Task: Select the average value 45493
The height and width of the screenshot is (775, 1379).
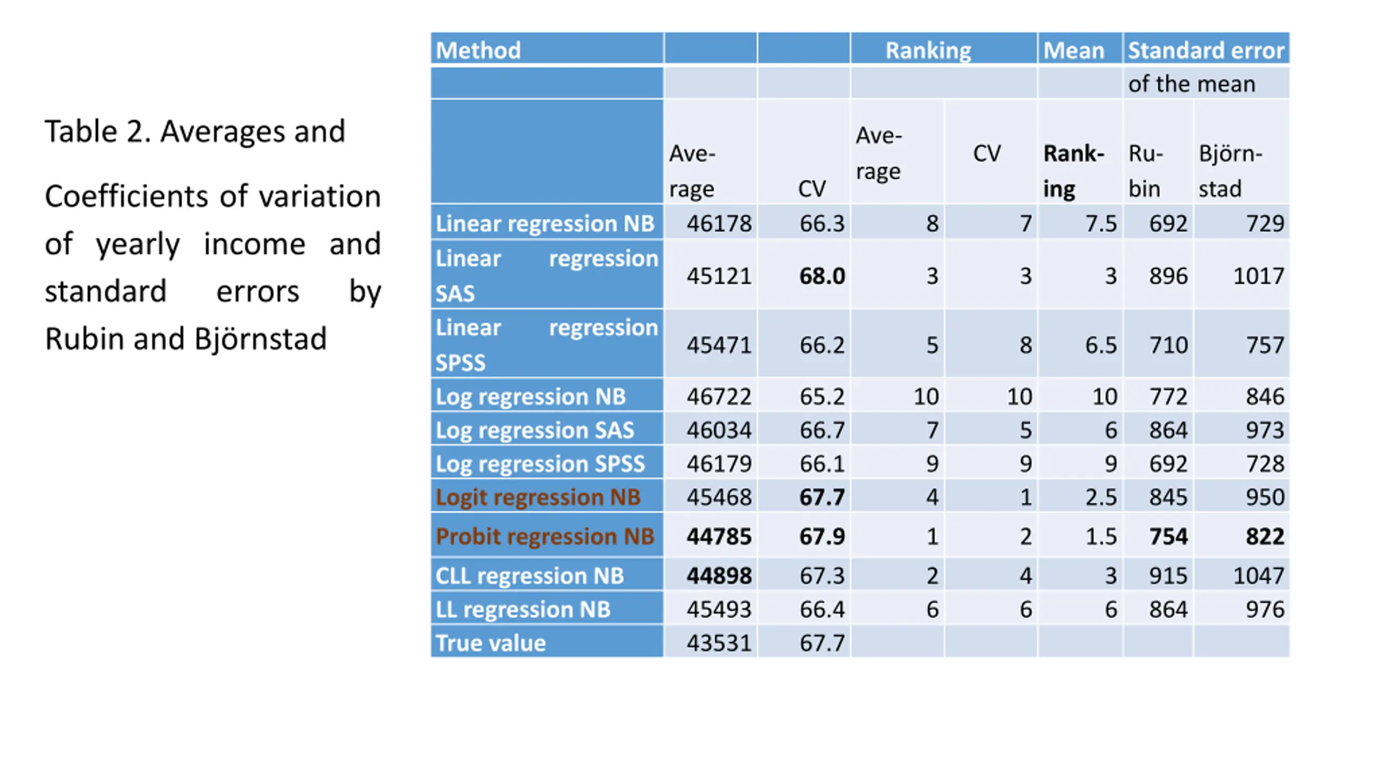Action: coord(719,609)
